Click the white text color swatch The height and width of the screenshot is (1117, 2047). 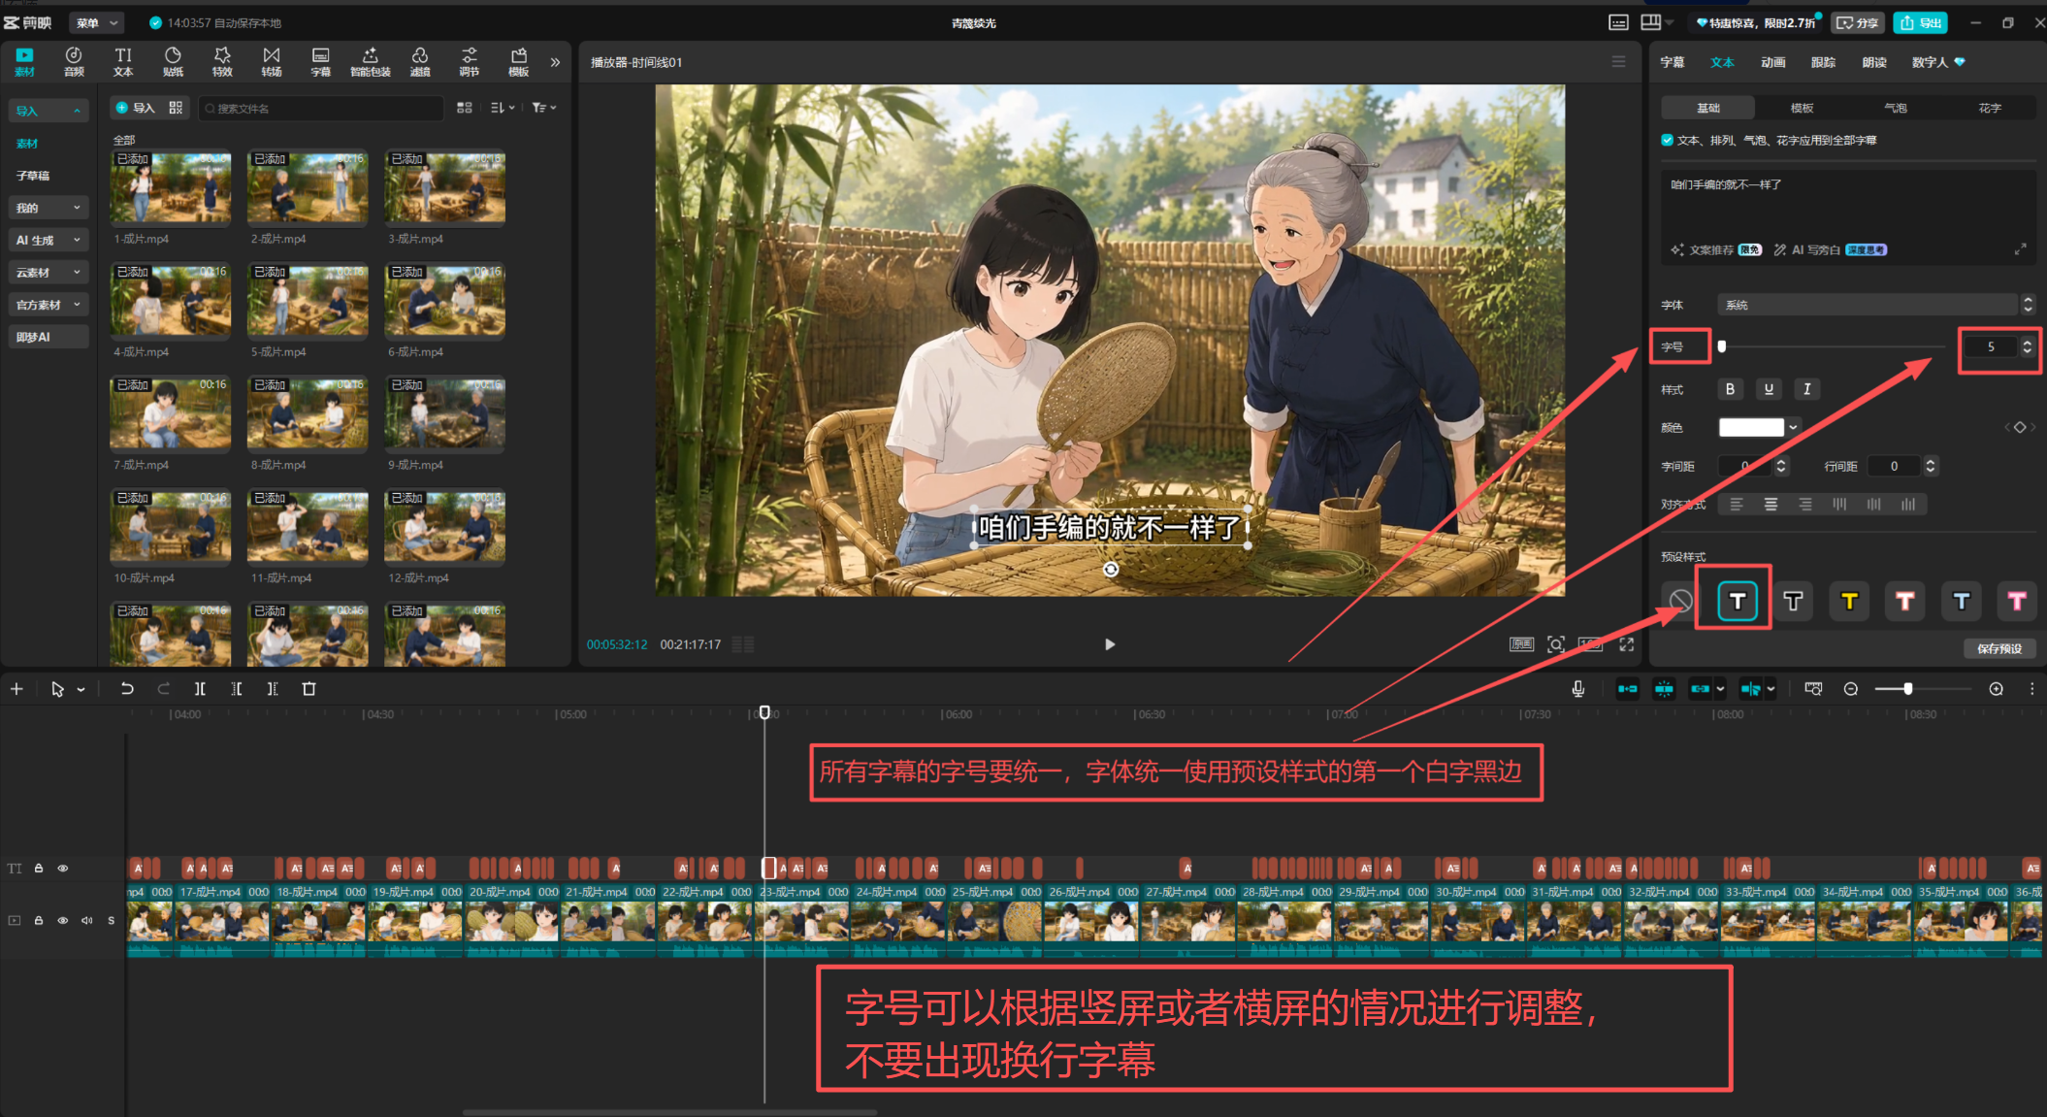pyautogui.click(x=1751, y=427)
